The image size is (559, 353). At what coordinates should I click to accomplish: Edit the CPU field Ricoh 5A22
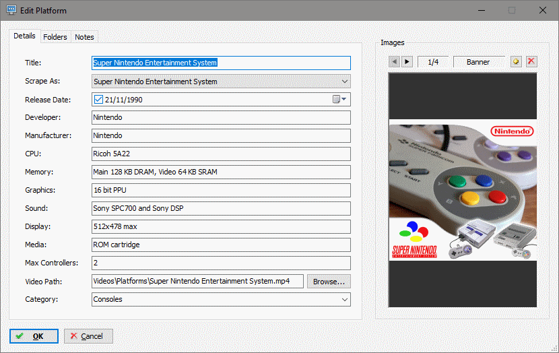click(x=221, y=154)
